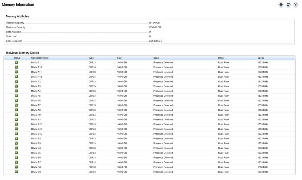Click the 1333 MHz speed for DIMM B4
Image resolution: width=302 pixels, height=180 pixels.
pos(263,148)
